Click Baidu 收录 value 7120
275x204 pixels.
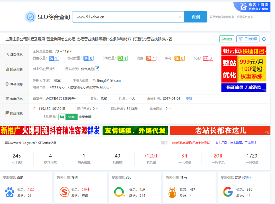(x=31, y=189)
